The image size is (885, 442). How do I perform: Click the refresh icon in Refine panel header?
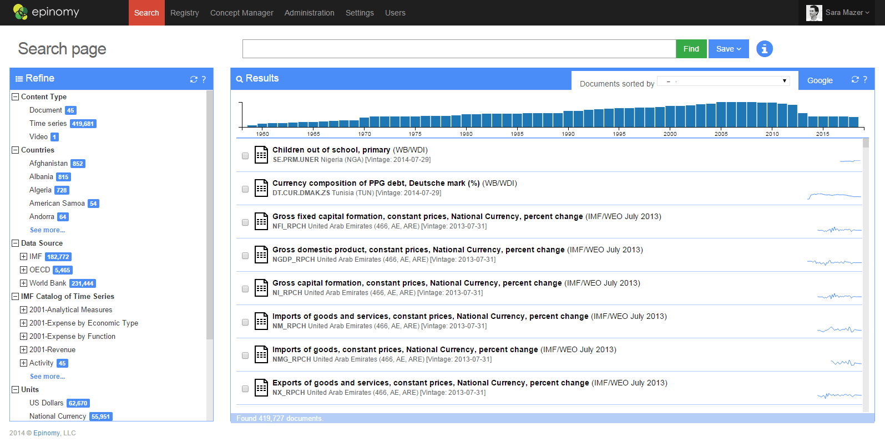194,79
